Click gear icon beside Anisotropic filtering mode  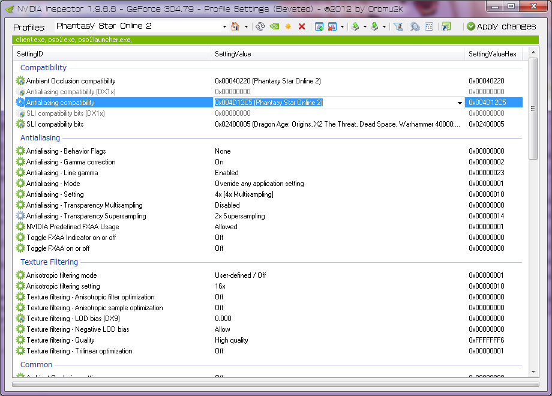[20, 275]
